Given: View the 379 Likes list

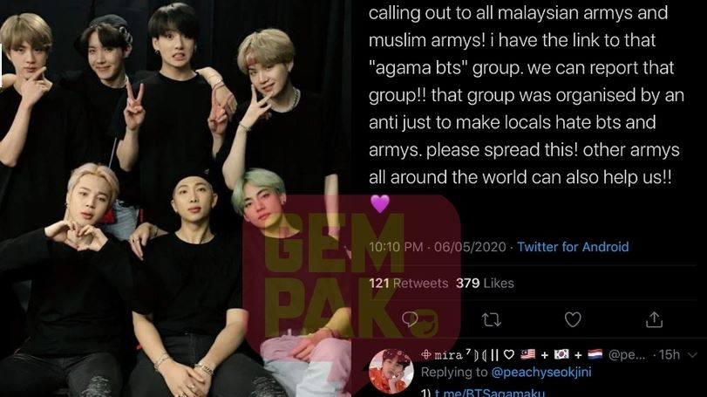Looking at the screenshot, I should [x=485, y=283].
